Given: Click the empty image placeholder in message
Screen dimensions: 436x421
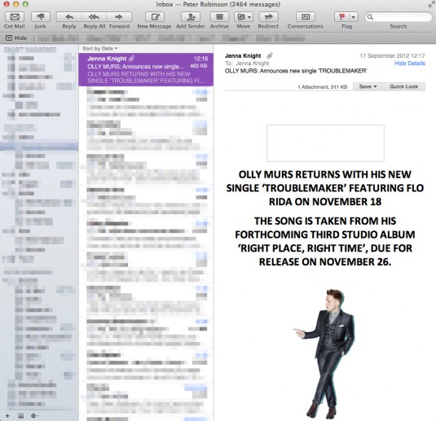Looking at the screenshot, I should 325,143.
